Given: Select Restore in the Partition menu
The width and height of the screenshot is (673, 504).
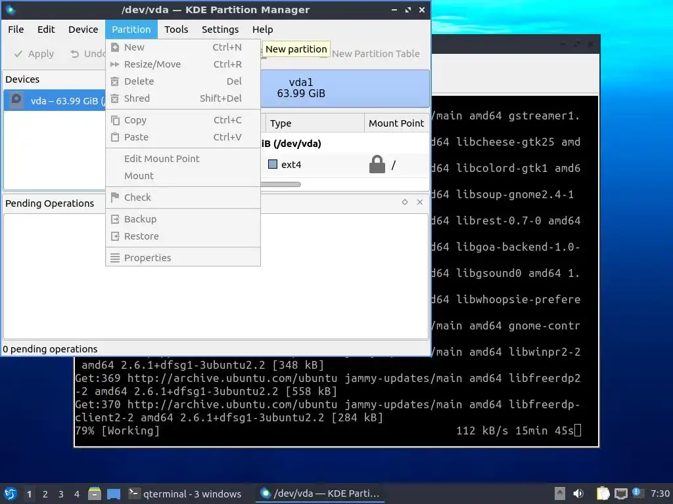Looking at the screenshot, I should tap(183, 236).
